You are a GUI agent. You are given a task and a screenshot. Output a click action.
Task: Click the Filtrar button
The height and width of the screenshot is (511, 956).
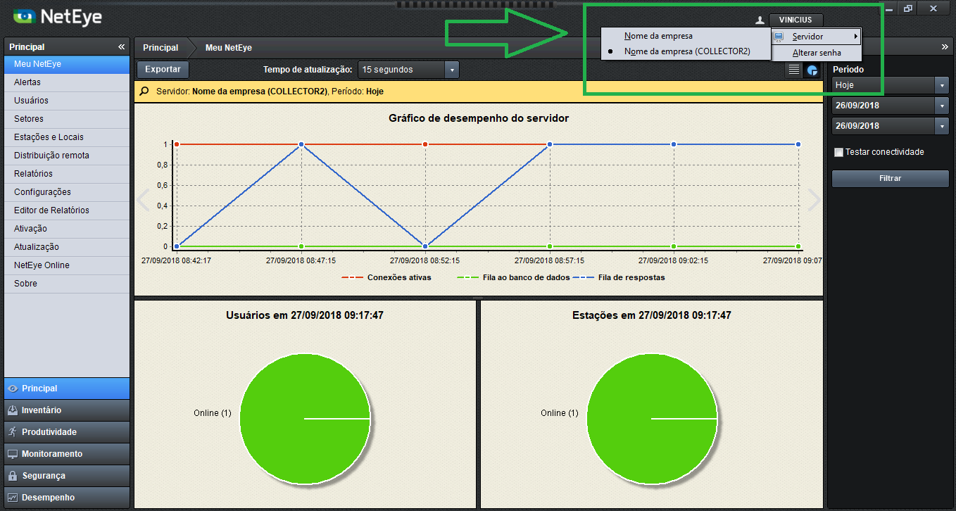pyautogui.click(x=890, y=179)
